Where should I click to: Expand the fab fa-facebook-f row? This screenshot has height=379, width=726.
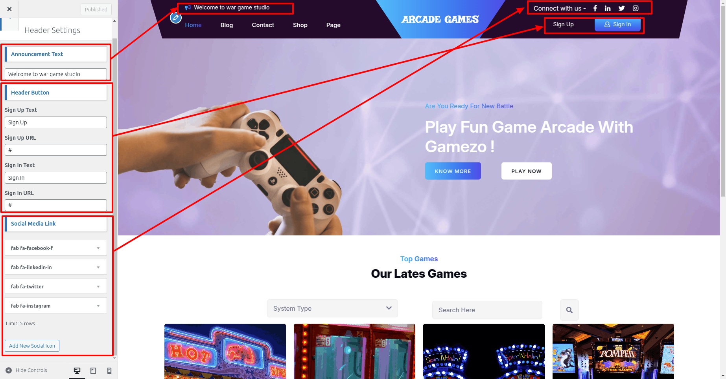tap(56, 248)
